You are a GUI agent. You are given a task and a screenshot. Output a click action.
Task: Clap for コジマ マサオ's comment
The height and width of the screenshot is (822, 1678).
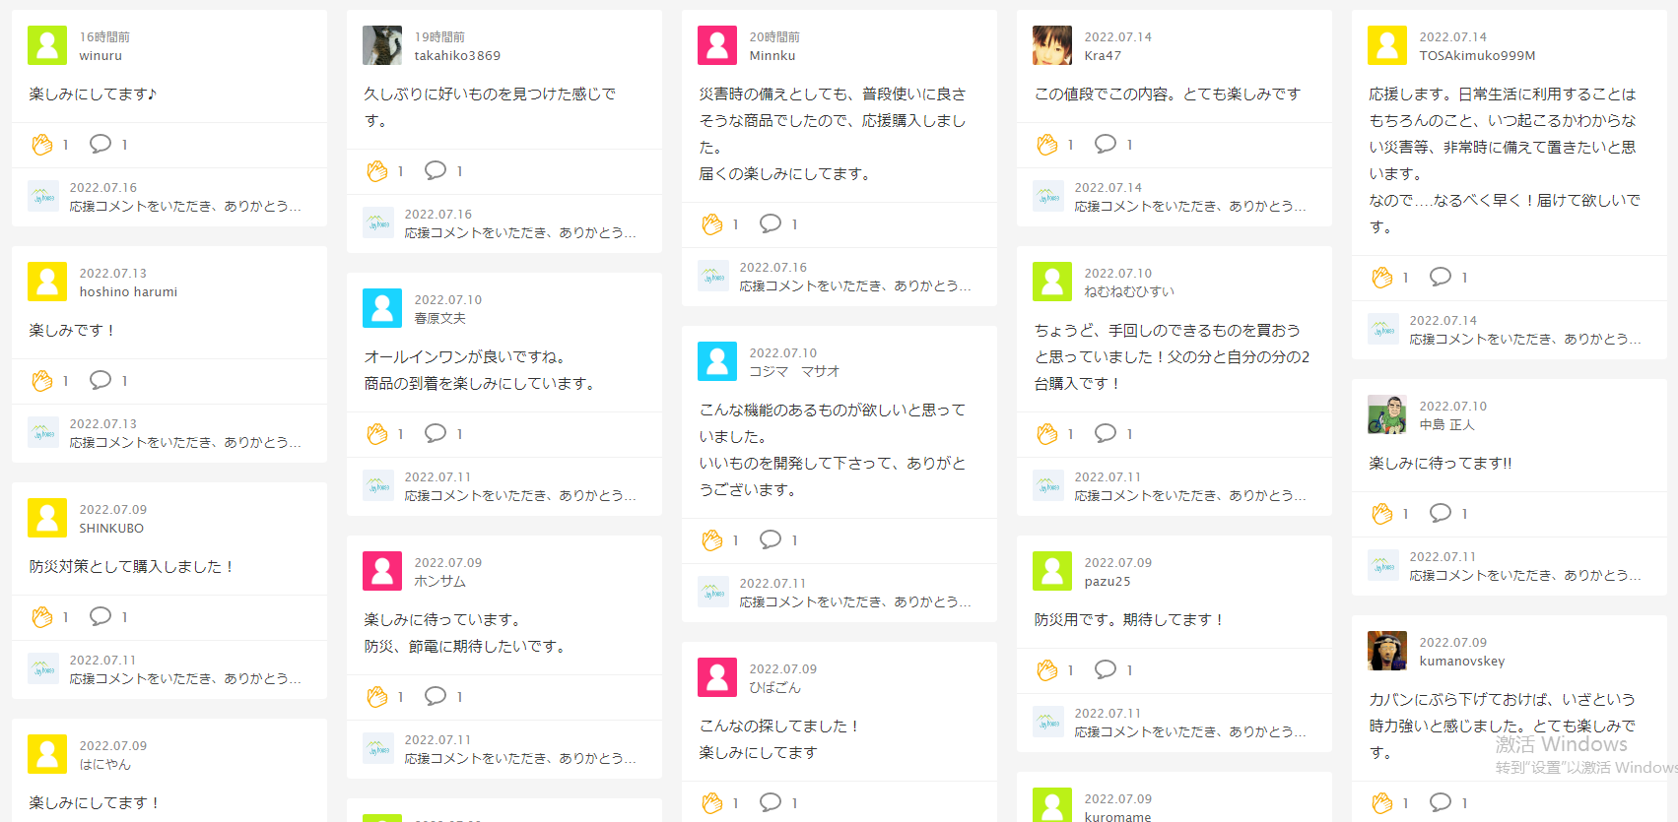712,540
